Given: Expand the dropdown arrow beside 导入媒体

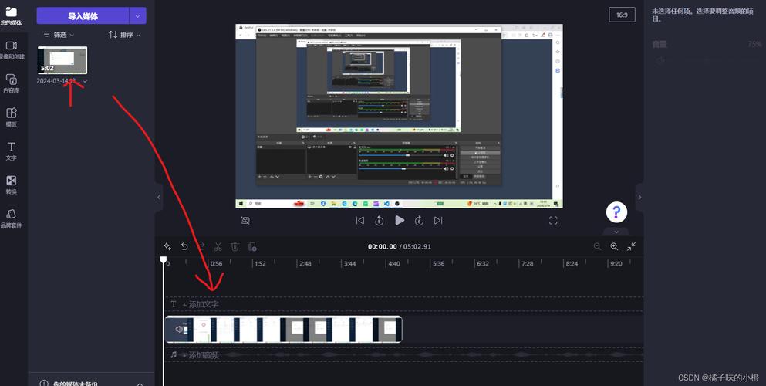Looking at the screenshot, I should coord(137,15).
